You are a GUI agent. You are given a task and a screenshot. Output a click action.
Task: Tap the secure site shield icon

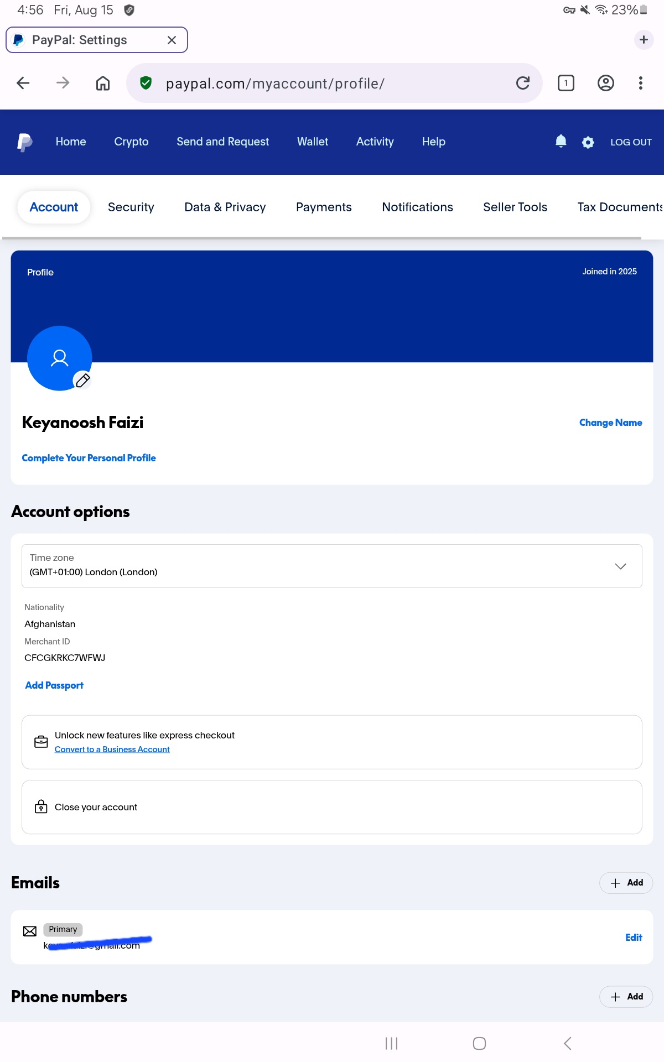coord(146,83)
